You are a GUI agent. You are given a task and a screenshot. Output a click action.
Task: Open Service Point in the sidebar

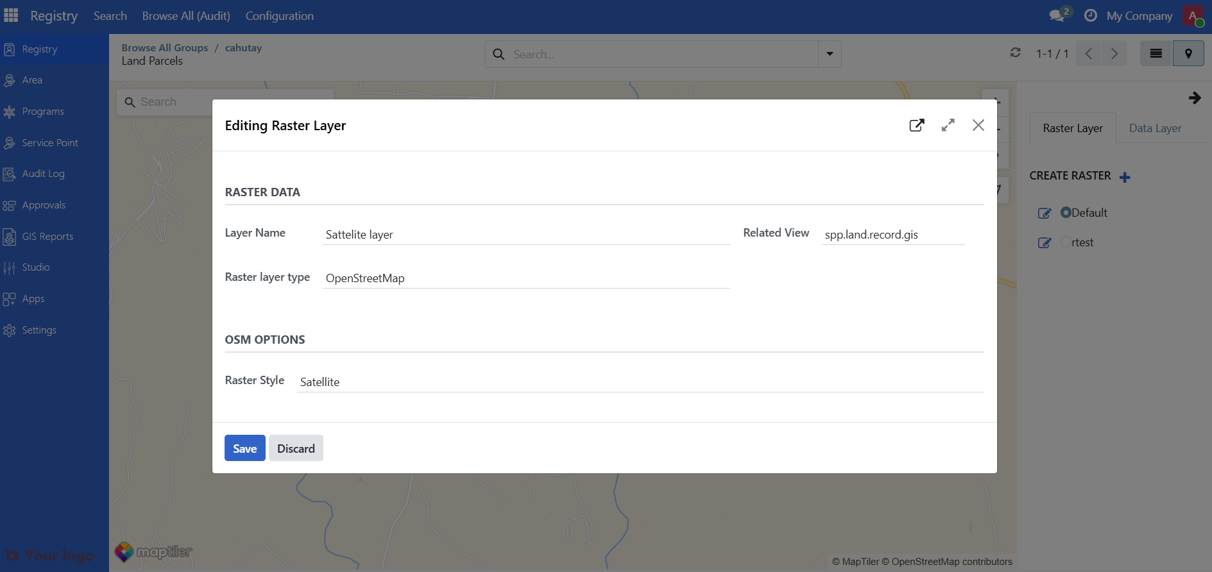[x=55, y=143]
